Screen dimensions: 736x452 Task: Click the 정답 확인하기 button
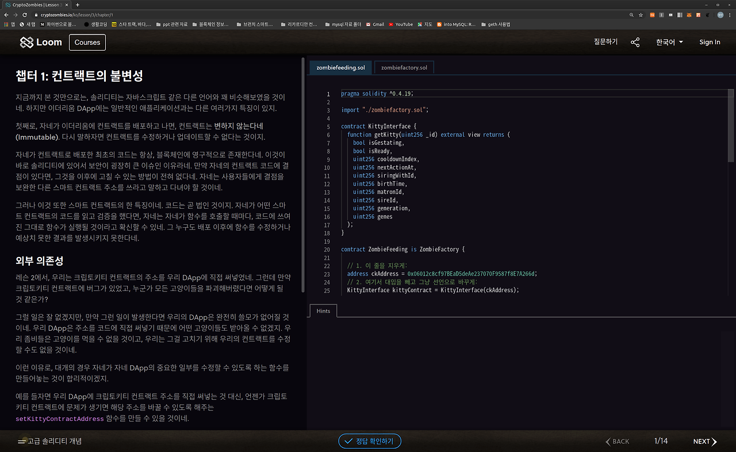370,441
